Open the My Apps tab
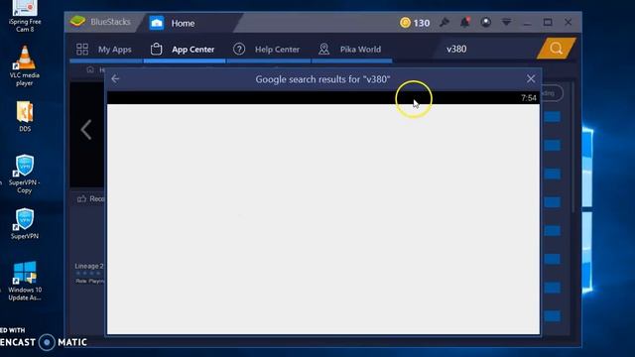 pyautogui.click(x=104, y=50)
